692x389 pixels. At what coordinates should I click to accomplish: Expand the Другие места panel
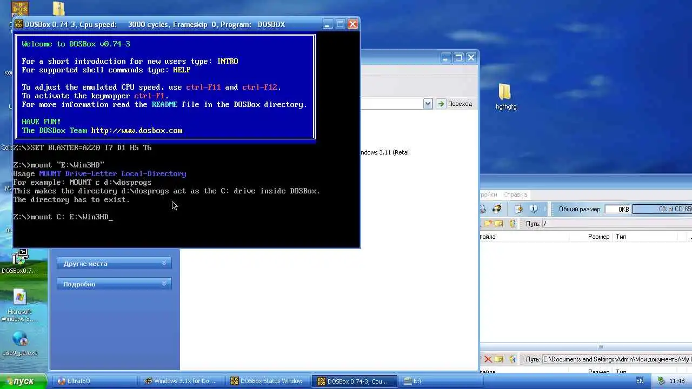coord(114,264)
